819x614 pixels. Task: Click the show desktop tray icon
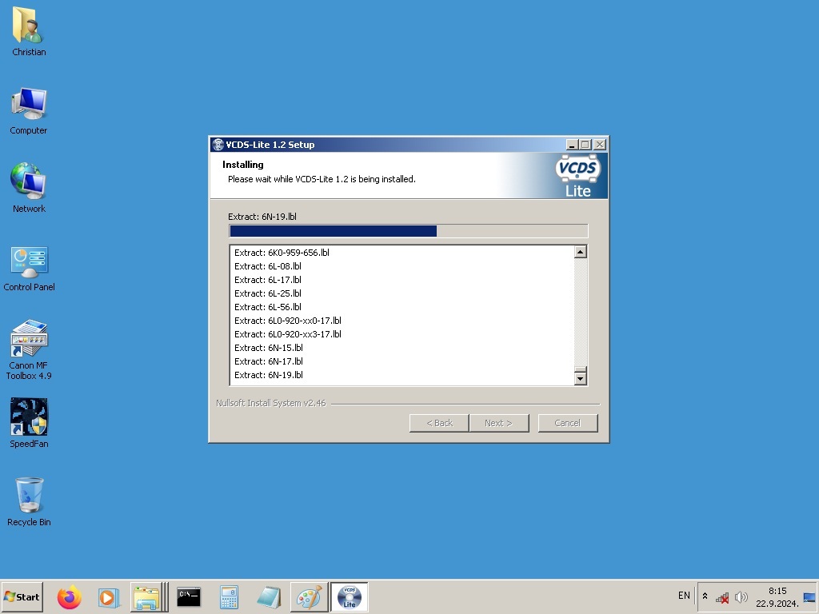(809, 597)
